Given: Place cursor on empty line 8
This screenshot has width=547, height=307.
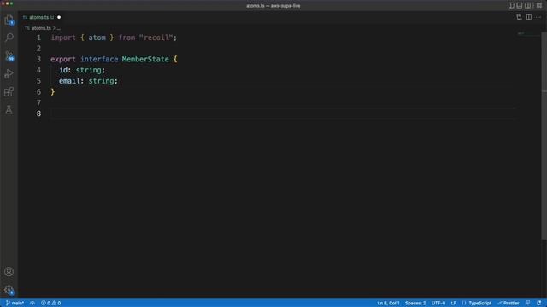Looking at the screenshot, I should pyautogui.click(x=282, y=113).
